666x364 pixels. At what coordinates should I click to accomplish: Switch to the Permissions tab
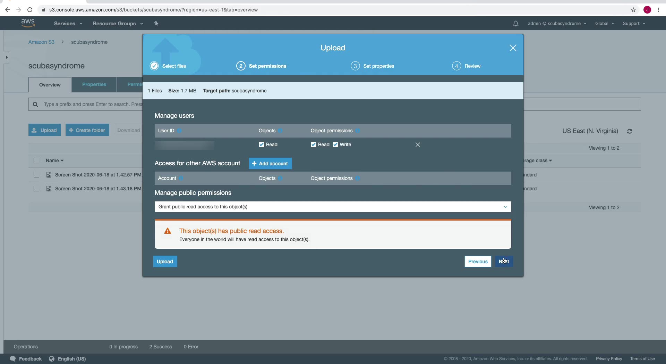click(130, 84)
